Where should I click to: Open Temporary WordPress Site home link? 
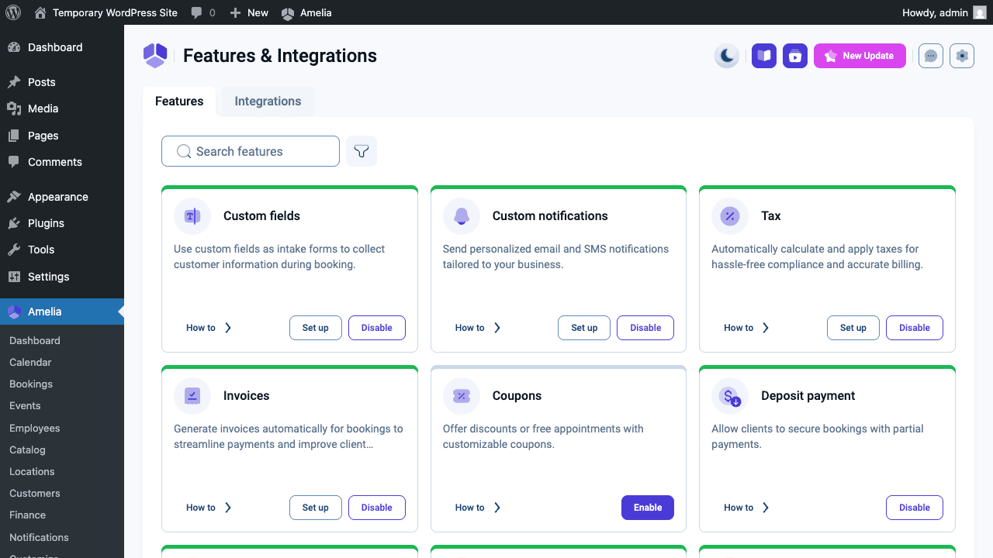coord(106,12)
